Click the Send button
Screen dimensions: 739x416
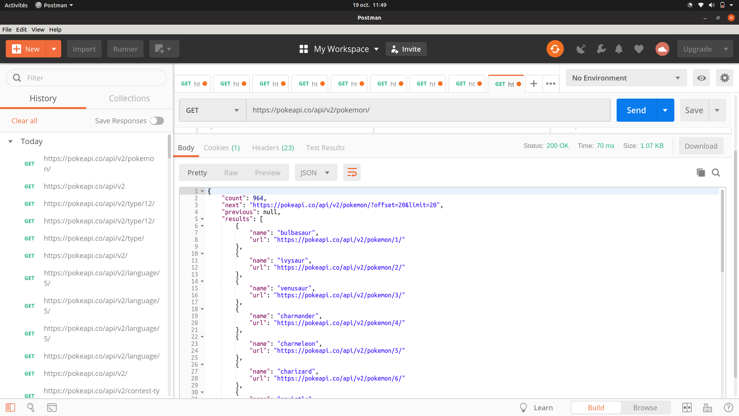636,110
